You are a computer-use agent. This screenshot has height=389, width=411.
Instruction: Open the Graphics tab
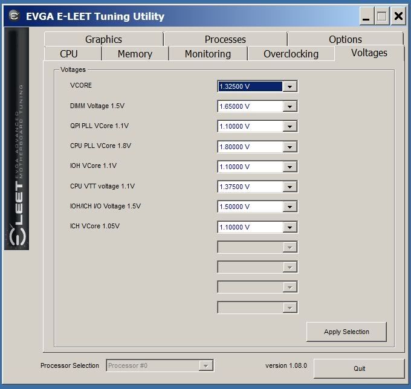[x=104, y=39]
